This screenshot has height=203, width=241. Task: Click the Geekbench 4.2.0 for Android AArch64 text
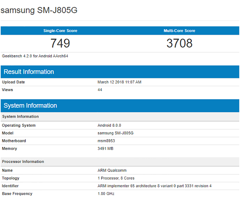click(35, 56)
